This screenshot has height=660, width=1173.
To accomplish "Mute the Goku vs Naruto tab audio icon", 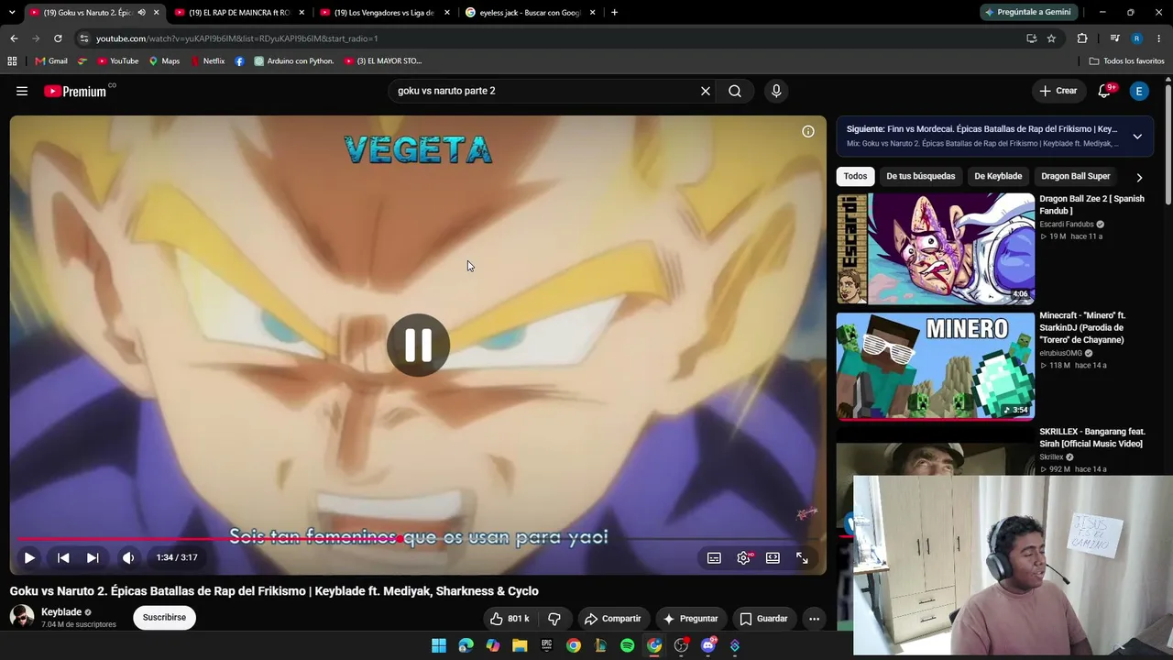I will coord(141,13).
